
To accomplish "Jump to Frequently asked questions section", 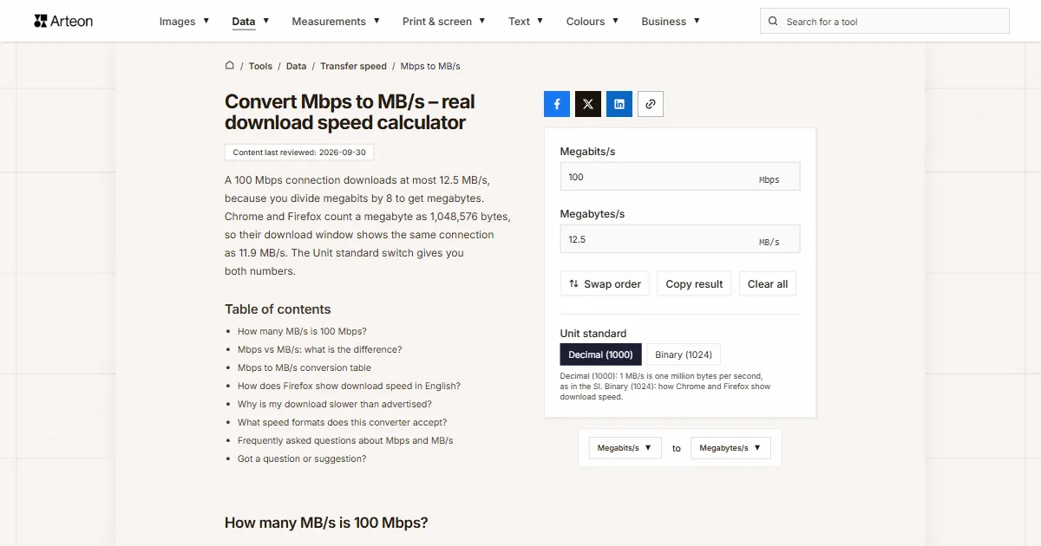I will pos(345,440).
